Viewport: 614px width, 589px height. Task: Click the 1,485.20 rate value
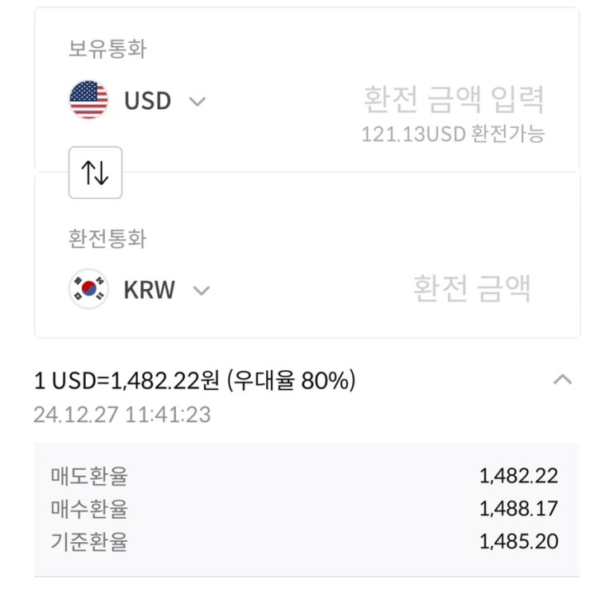pos(518,542)
